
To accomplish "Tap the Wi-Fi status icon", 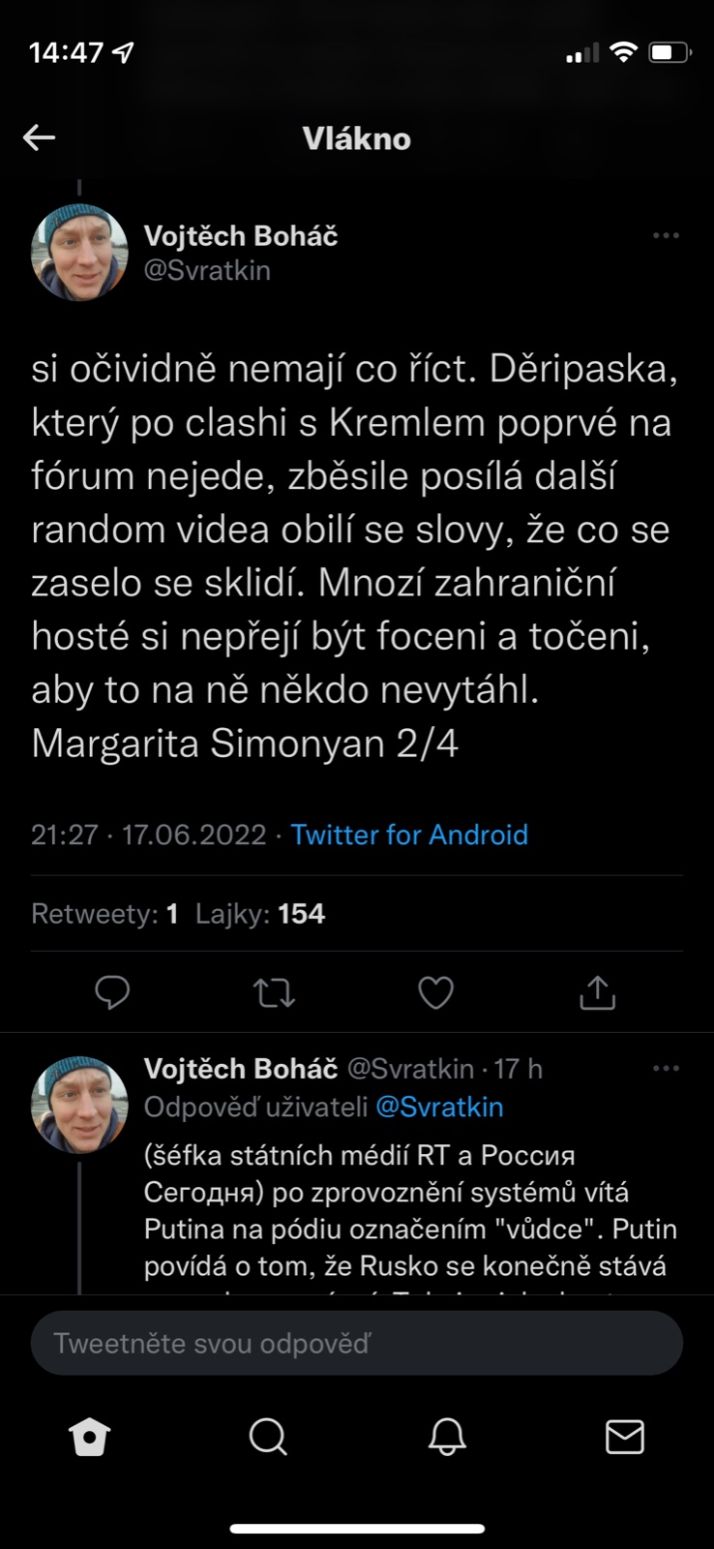I will point(624,52).
